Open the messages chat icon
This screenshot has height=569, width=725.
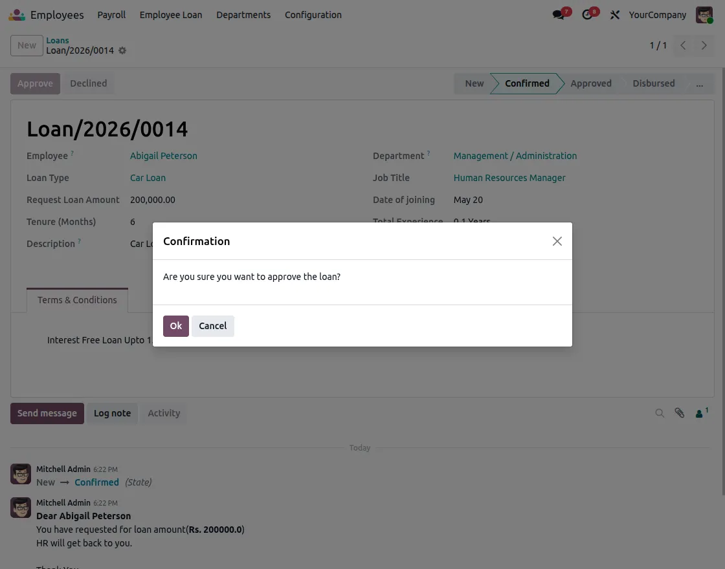[x=558, y=15]
